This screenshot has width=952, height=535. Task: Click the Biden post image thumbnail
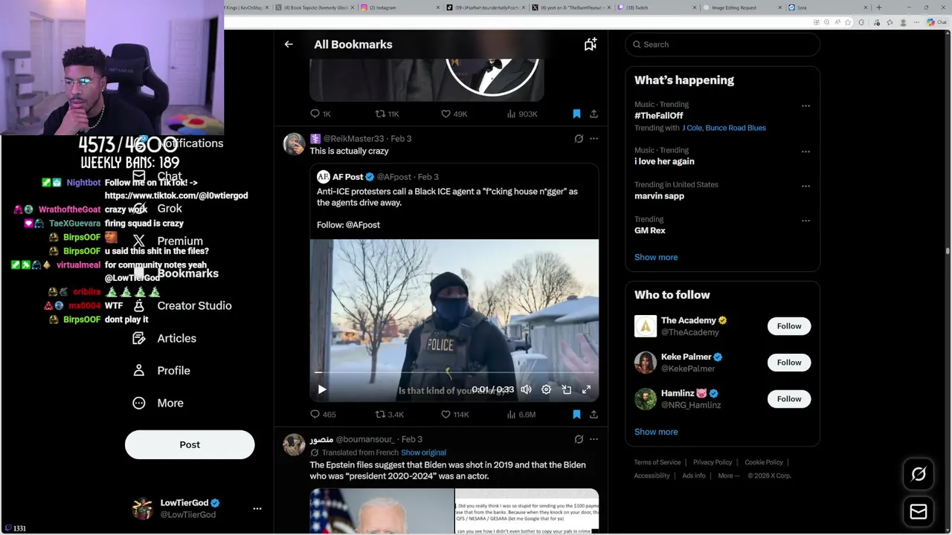(382, 511)
